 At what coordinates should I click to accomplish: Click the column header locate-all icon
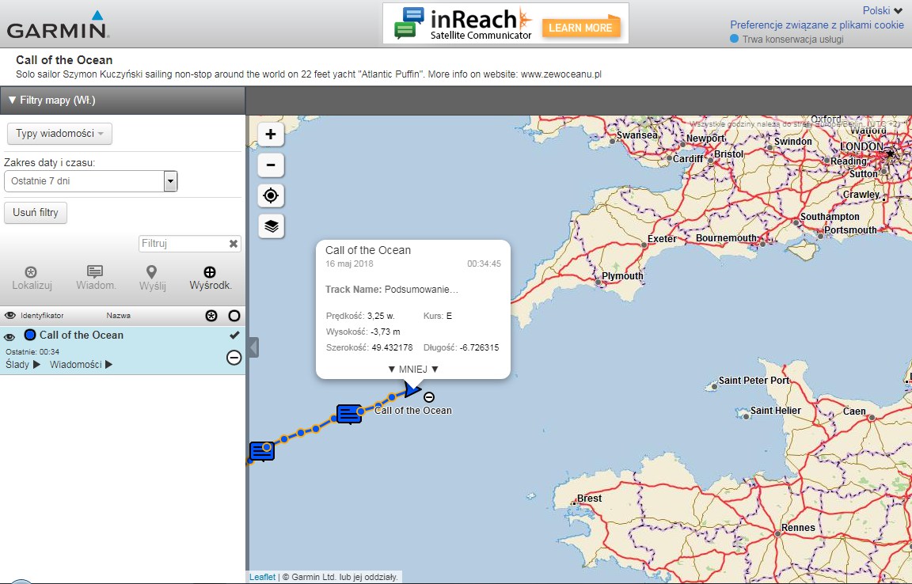(211, 316)
